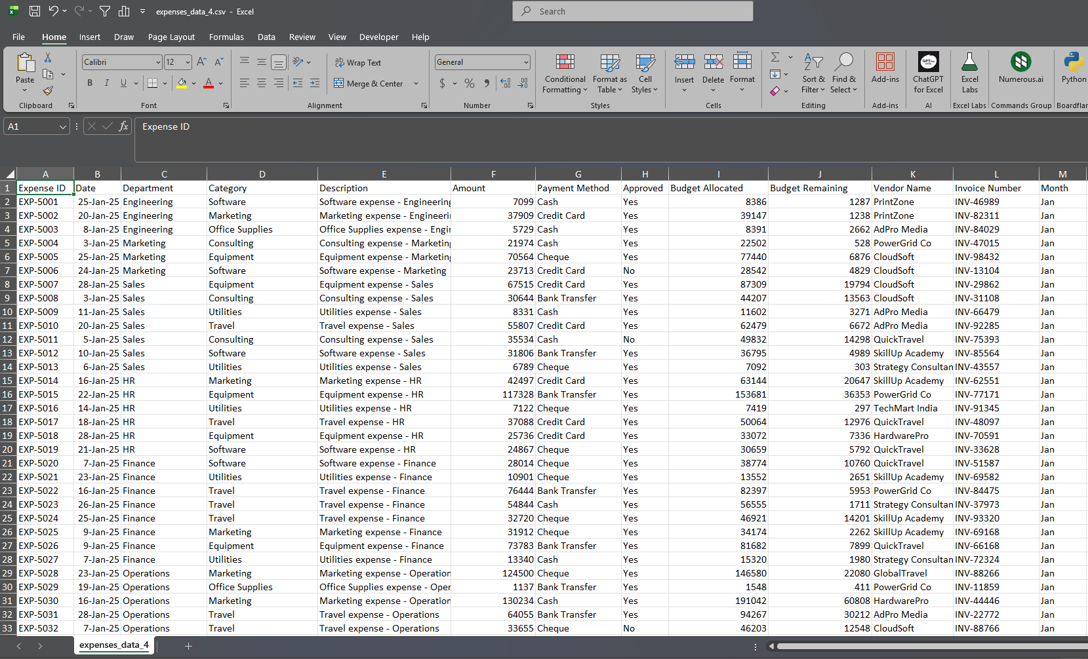Open the Orientation dropdown arrow

coord(308,62)
